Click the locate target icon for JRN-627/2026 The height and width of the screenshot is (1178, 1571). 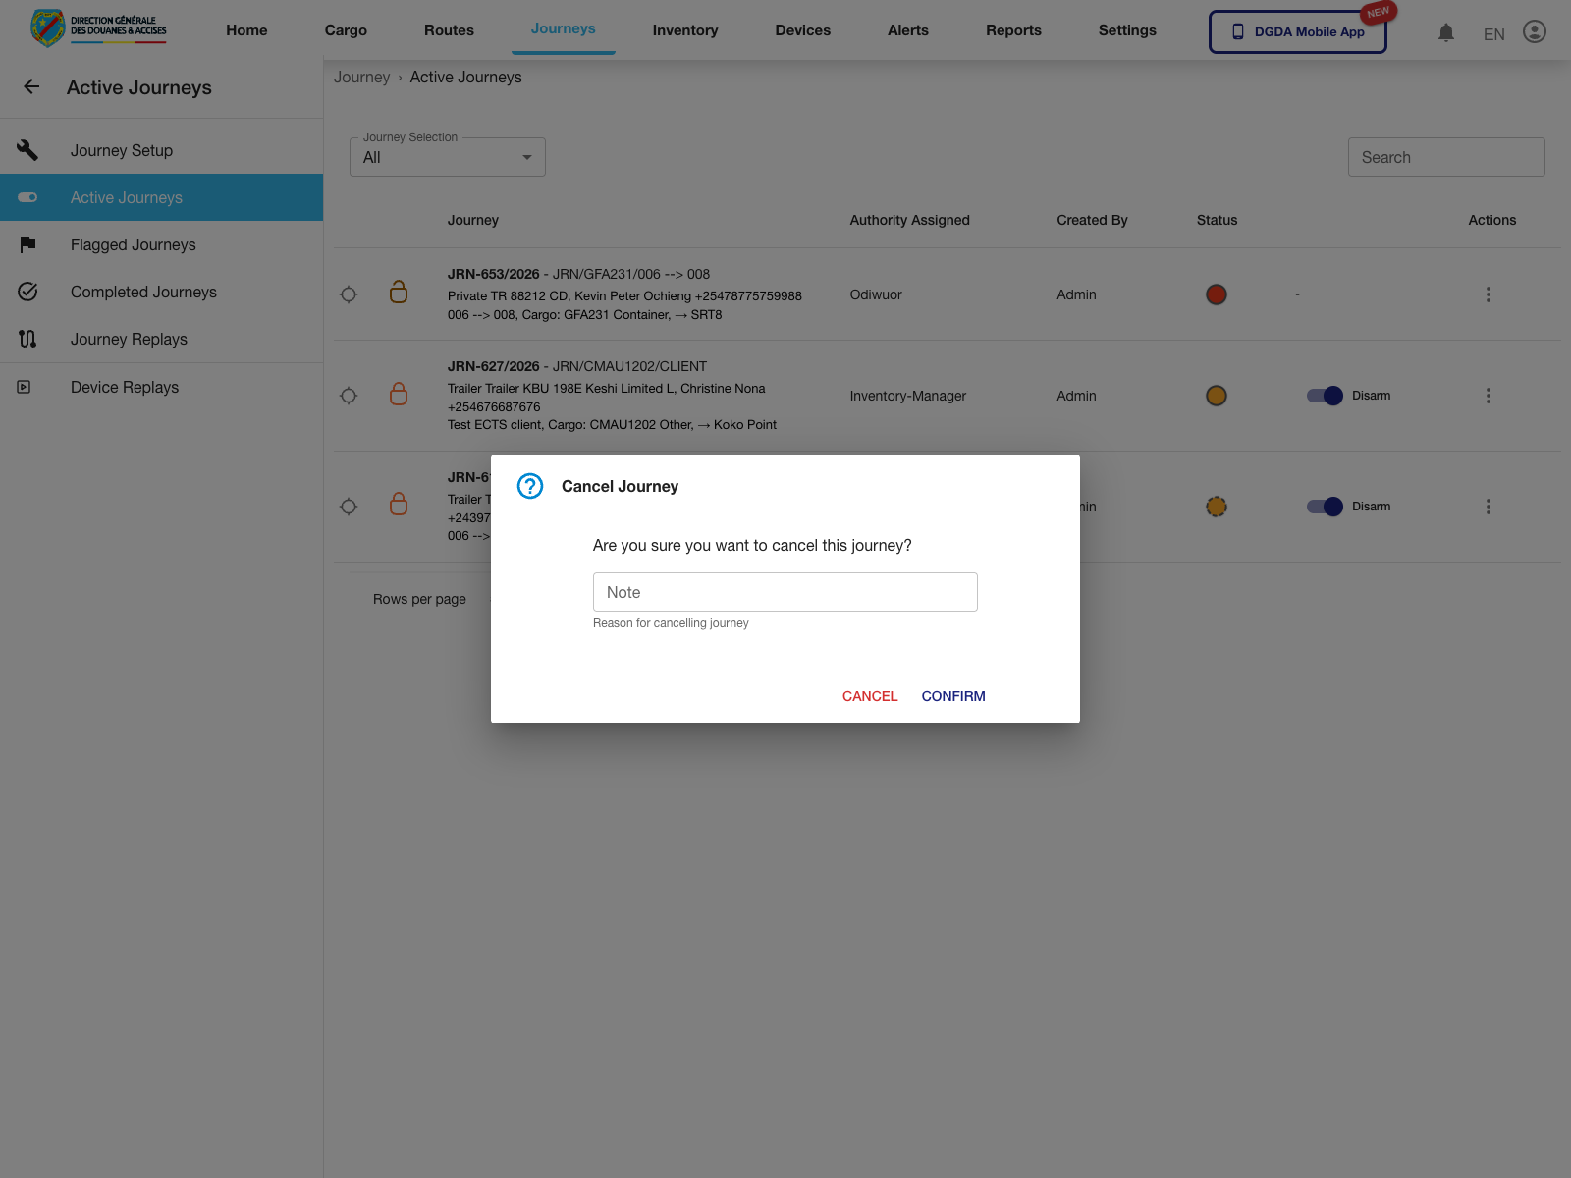click(349, 396)
